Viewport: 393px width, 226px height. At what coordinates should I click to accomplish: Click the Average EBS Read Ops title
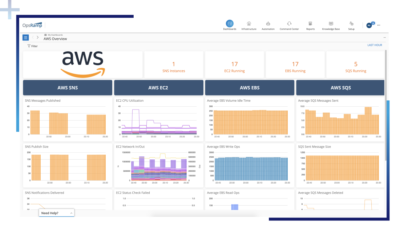[x=223, y=193]
